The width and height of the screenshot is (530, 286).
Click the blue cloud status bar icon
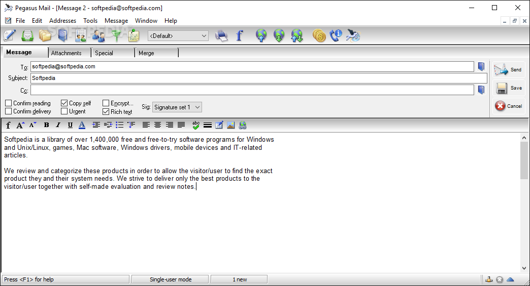(510, 279)
